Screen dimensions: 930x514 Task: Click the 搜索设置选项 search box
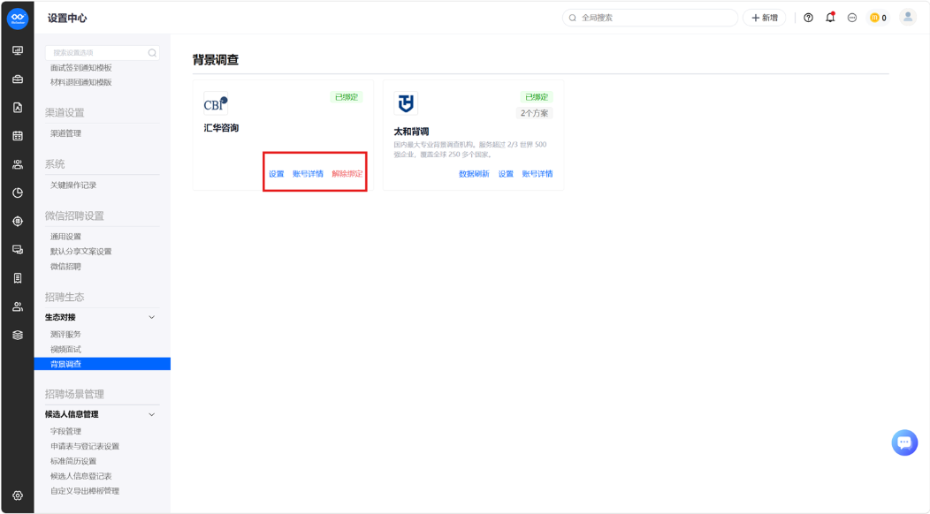pos(102,53)
